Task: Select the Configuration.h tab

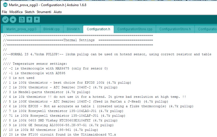Action: tap(98, 29)
